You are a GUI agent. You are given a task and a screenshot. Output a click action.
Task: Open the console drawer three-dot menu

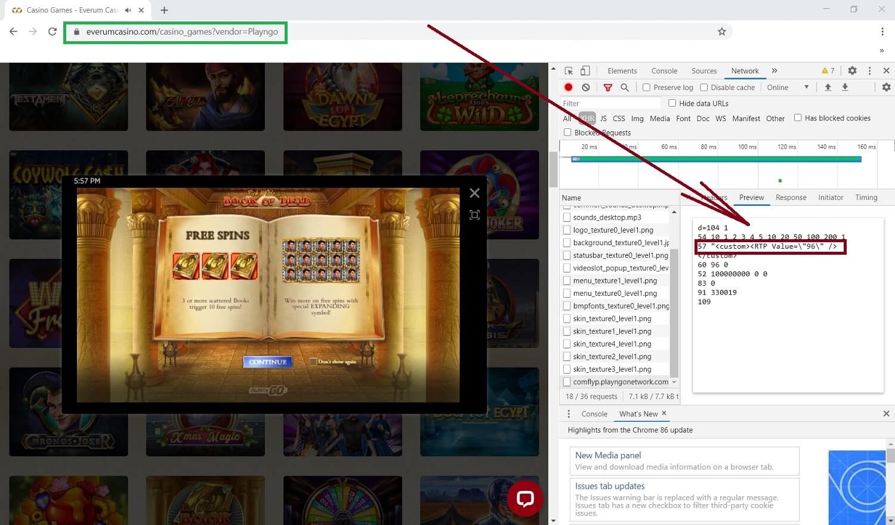coord(569,413)
